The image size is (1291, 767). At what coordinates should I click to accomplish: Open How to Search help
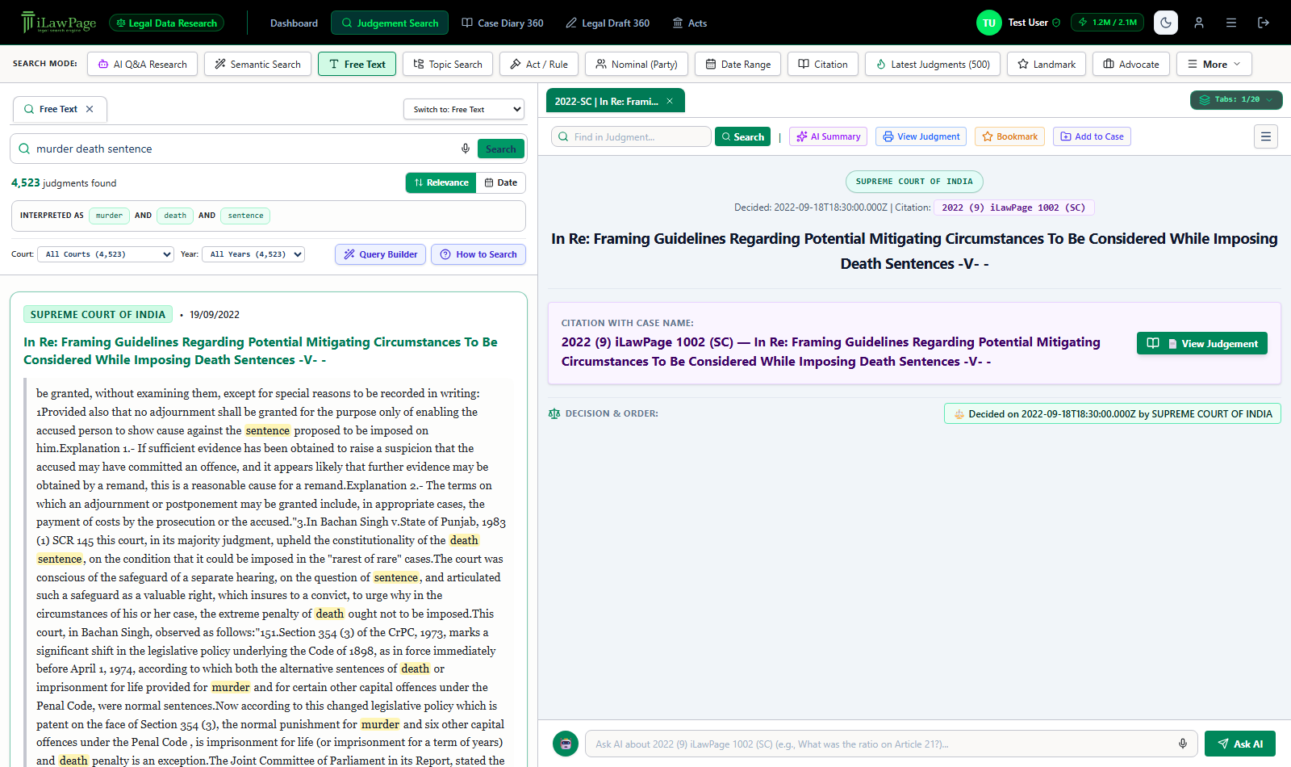point(478,254)
